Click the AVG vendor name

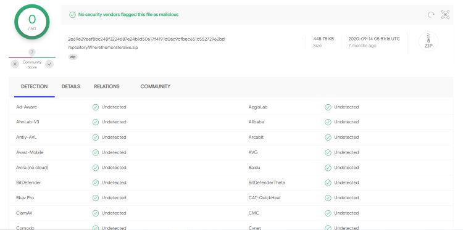click(x=253, y=152)
